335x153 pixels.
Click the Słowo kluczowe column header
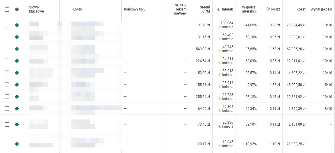tap(36, 9)
